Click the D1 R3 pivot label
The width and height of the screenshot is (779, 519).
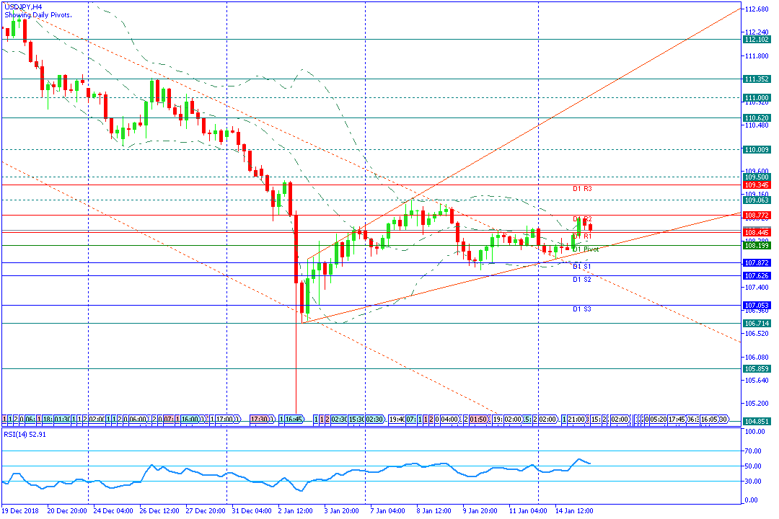tap(582, 189)
